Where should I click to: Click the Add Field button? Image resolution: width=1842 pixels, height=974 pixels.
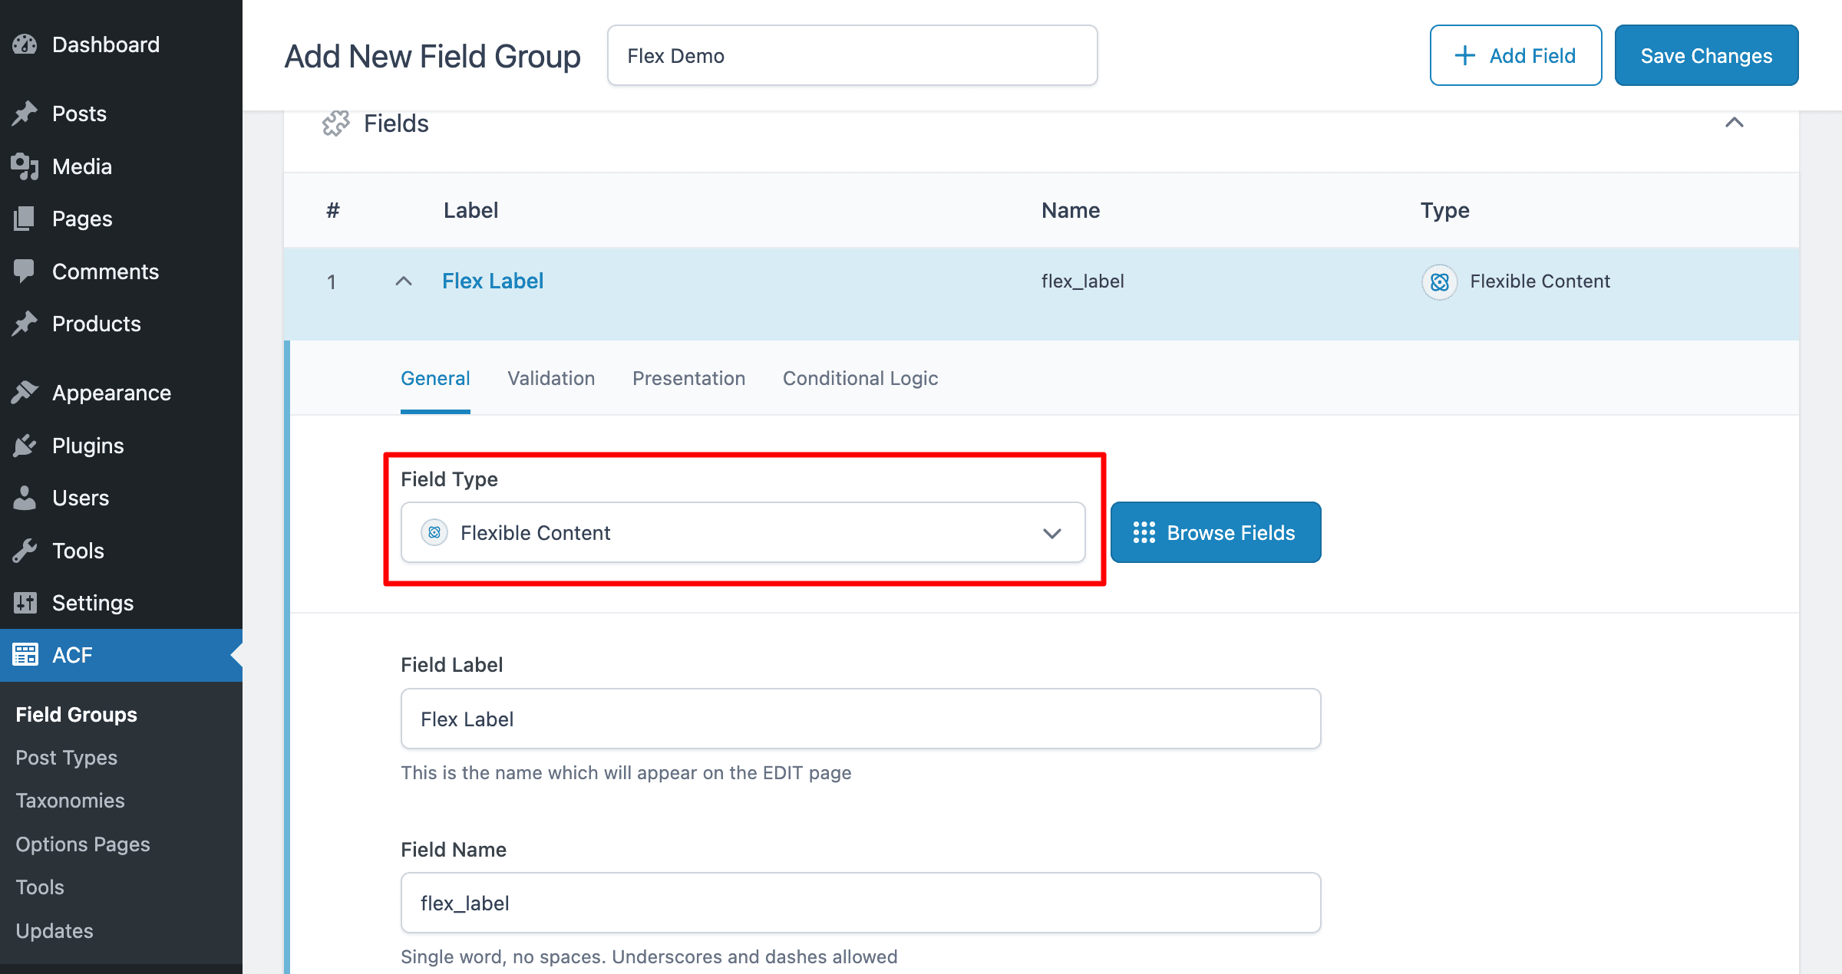pos(1516,54)
